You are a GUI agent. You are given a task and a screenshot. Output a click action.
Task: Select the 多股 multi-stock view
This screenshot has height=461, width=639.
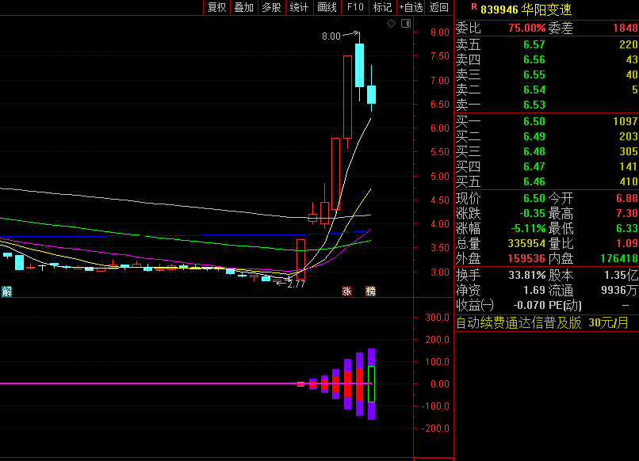click(x=272, y=7)
